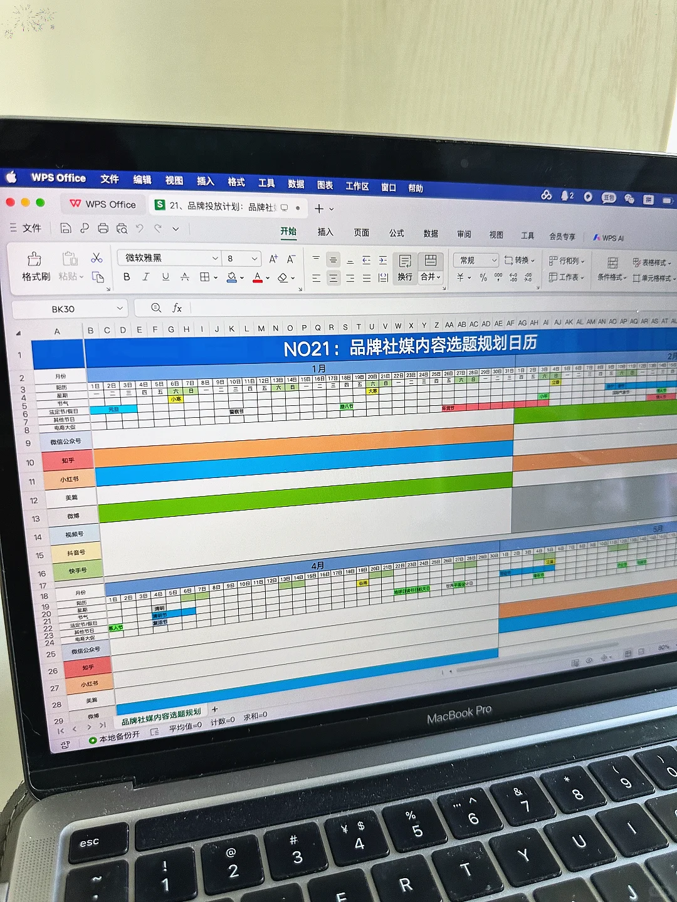Open the font size dropdown

click(254, 259)
